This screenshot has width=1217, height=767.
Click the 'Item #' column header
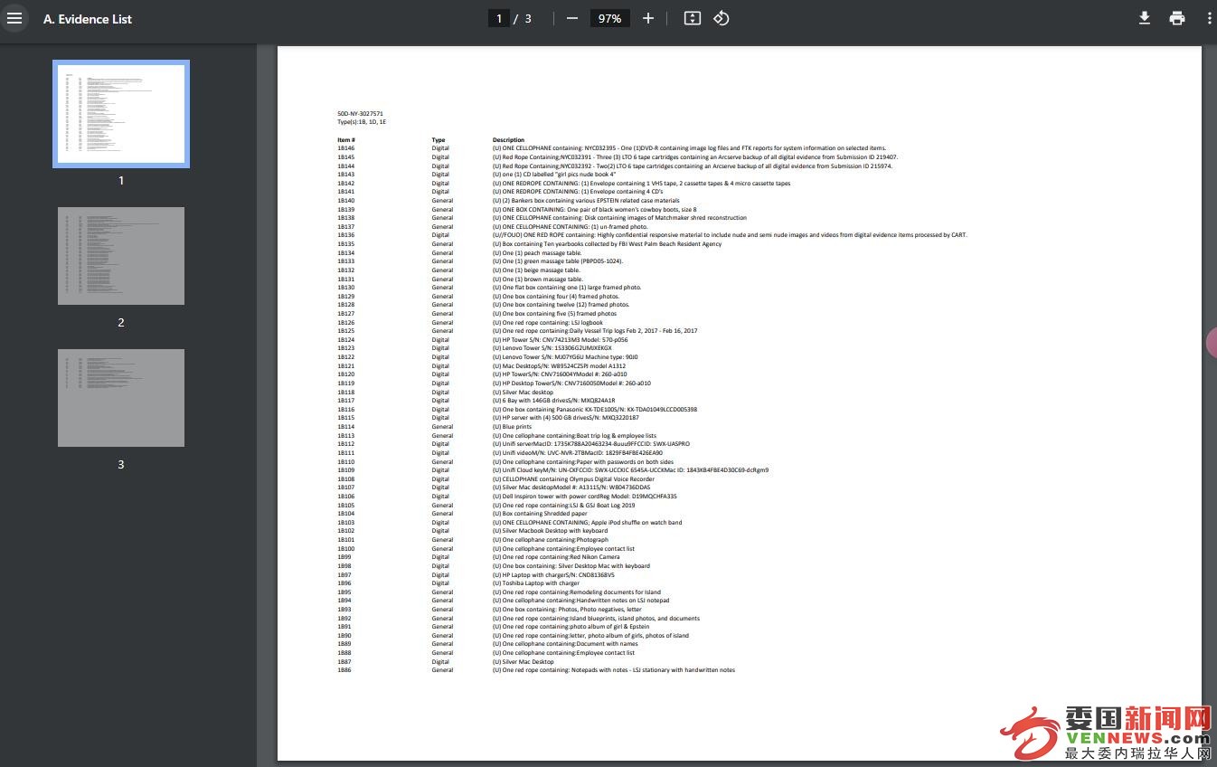tap(346, 140)
